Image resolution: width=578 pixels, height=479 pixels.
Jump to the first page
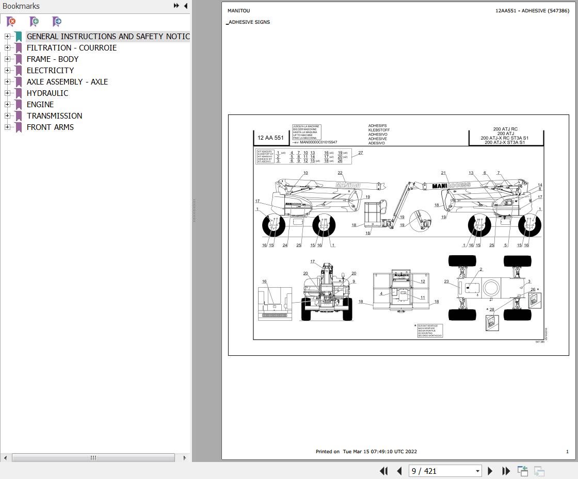384,471
